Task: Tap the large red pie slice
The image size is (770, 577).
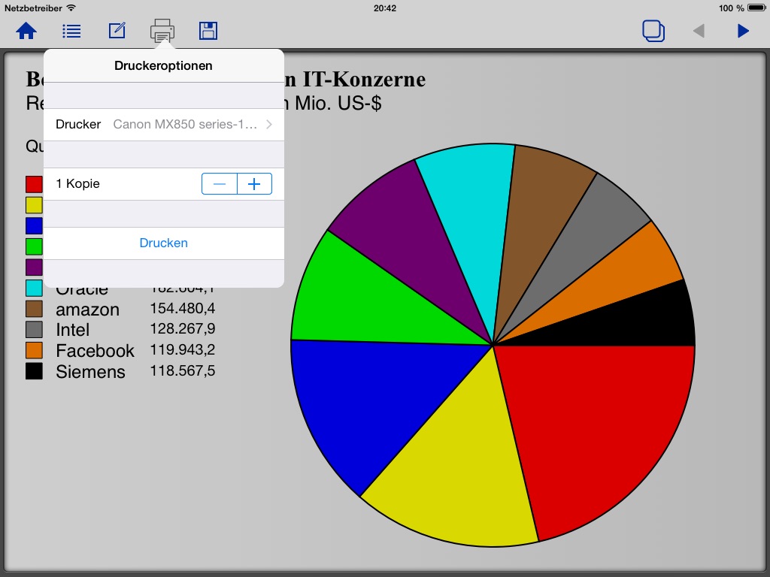Action: (x=594, y=428)
